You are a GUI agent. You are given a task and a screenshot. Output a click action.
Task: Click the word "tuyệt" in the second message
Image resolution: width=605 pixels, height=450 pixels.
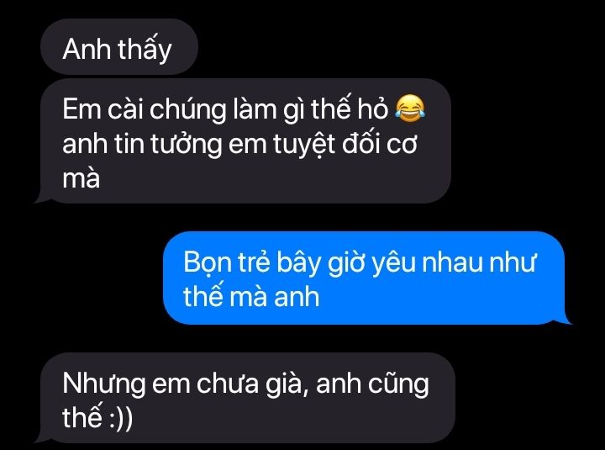click(304, 146)
